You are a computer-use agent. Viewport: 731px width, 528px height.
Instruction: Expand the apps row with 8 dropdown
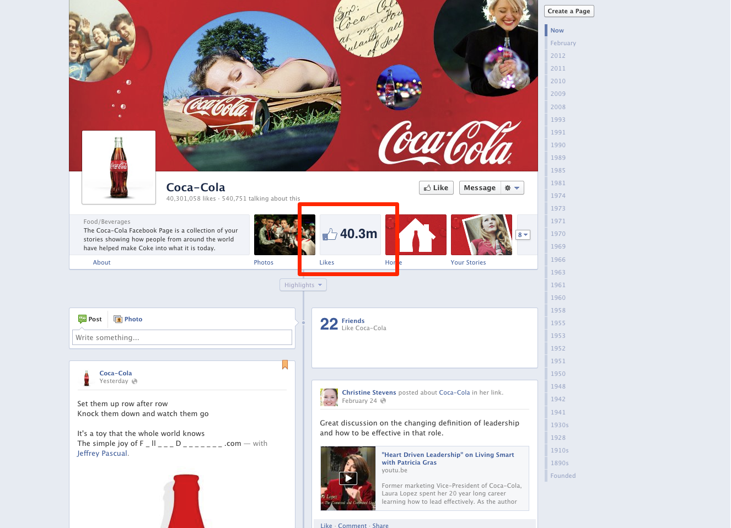coord(523,235)
